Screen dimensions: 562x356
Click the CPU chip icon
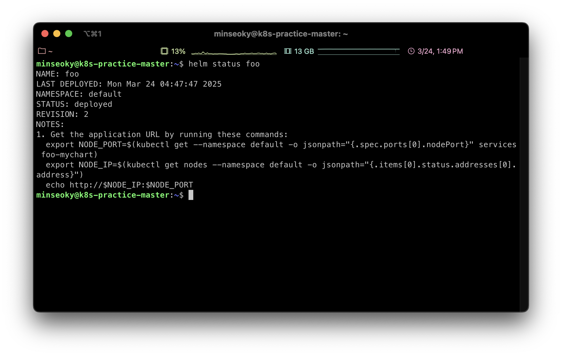click(164, 51)
